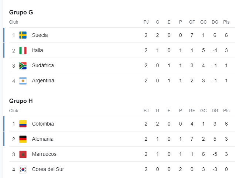Select the Argentina team name
235x178 pixels.
[43, 81]
